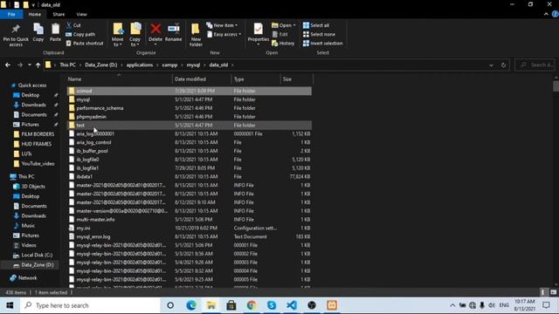Viewport: 559px width, 314px height.
Task: Select the ibdata1 file
Action: pos(190,176)
